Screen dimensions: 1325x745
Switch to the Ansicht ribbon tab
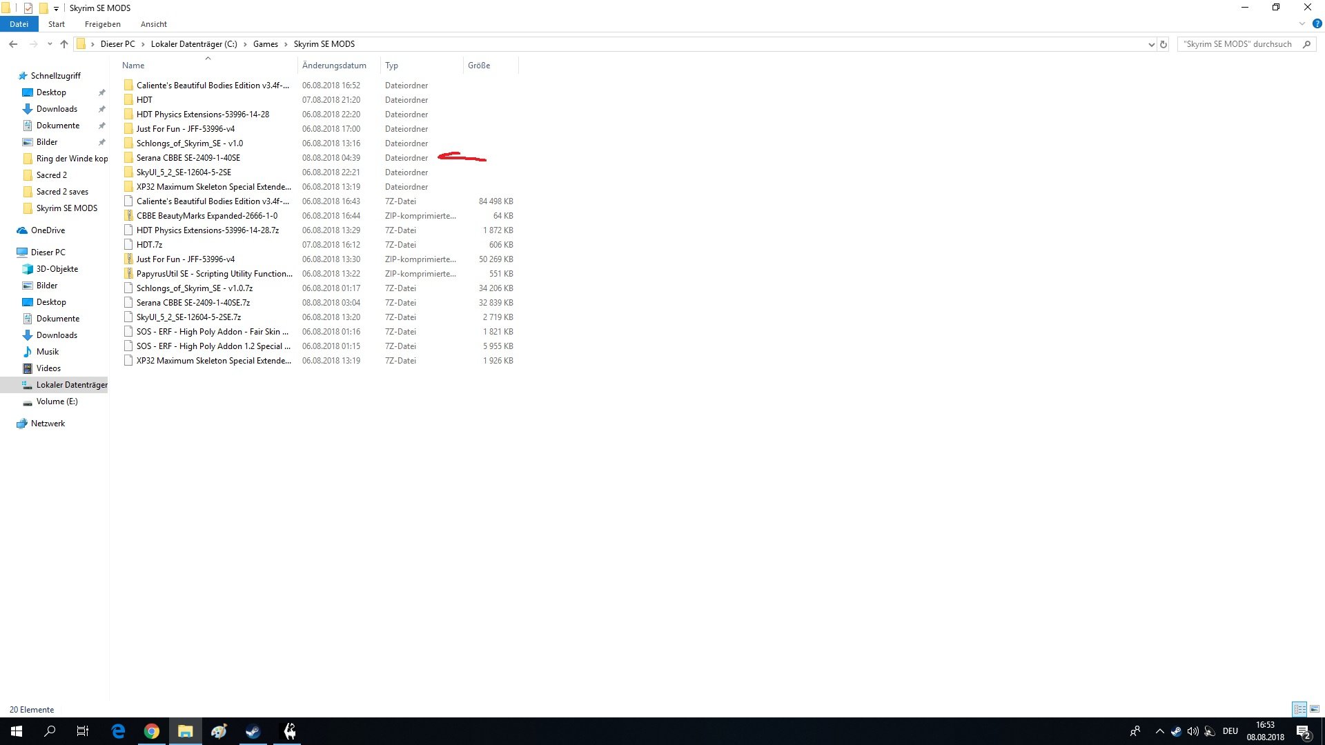(154, 24)
